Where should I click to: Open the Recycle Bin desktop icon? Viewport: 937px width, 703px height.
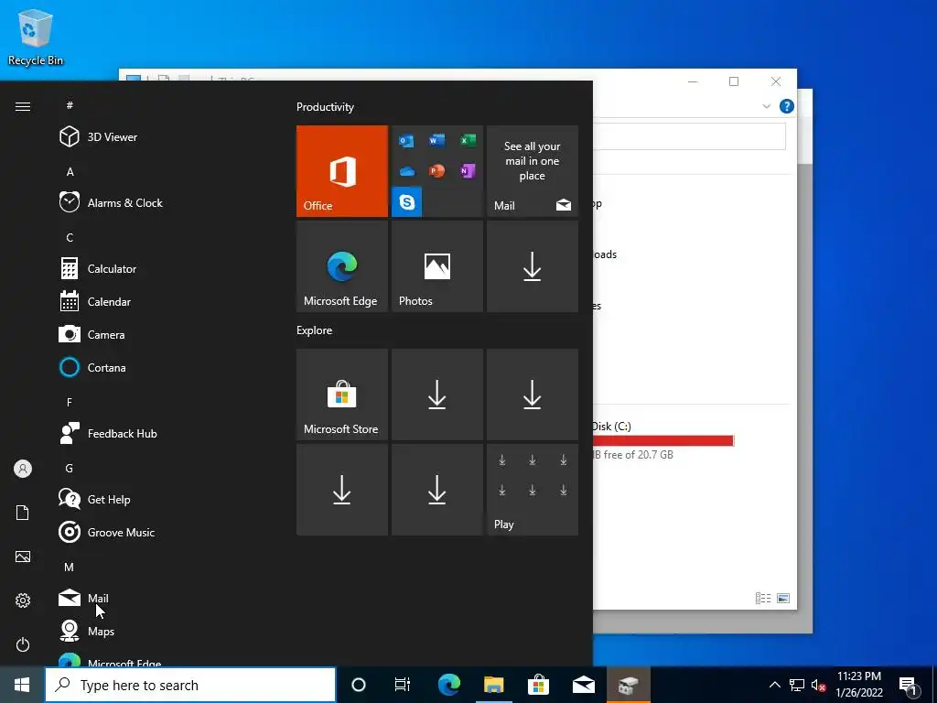coord(36,37)
